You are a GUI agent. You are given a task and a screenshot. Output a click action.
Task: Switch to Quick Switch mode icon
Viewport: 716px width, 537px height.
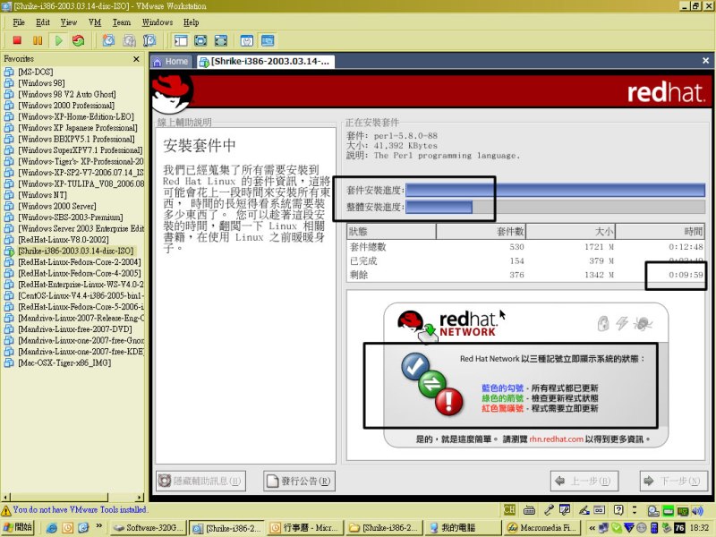[200, 40]
